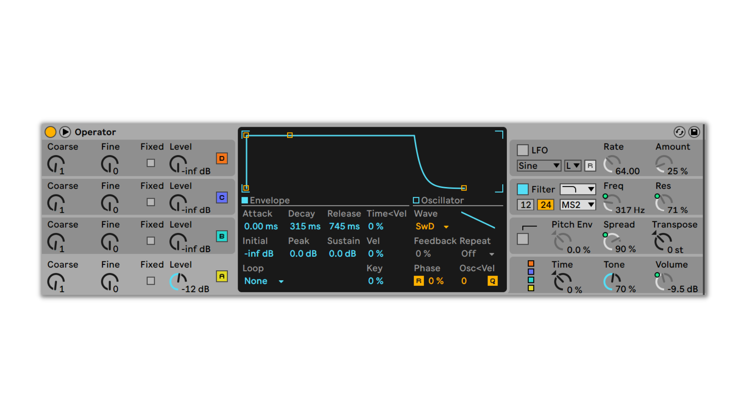
Task: Click the device fold triangle icon
Action: coord(65,132)
